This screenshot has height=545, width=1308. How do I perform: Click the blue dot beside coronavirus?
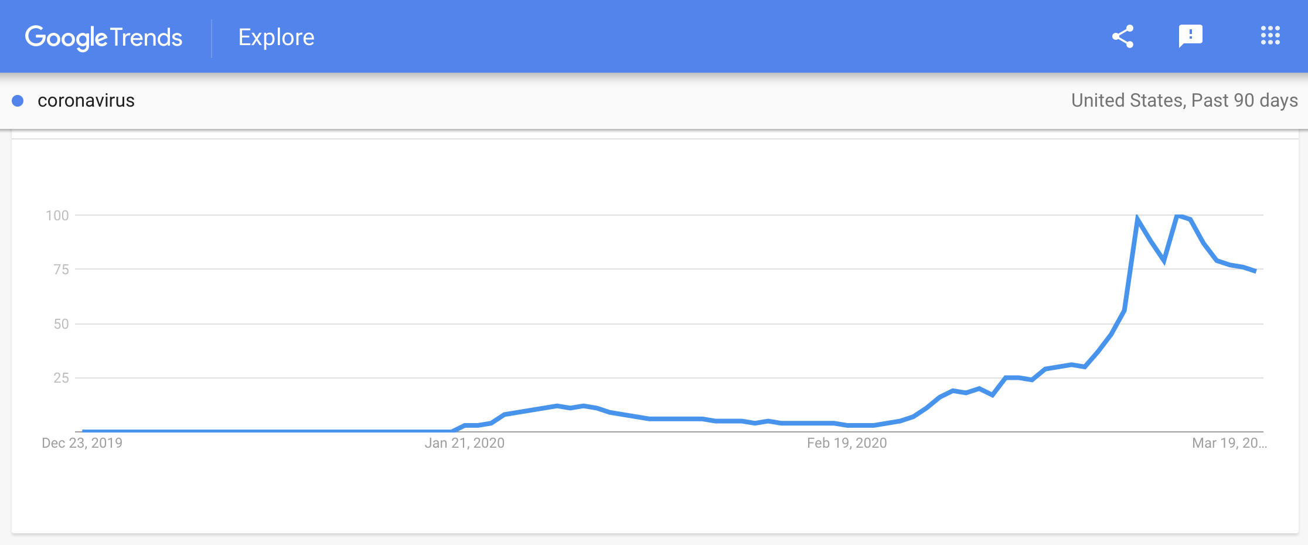18,101
